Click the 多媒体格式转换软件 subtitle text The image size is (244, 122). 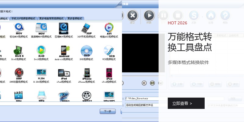(188, 63)
